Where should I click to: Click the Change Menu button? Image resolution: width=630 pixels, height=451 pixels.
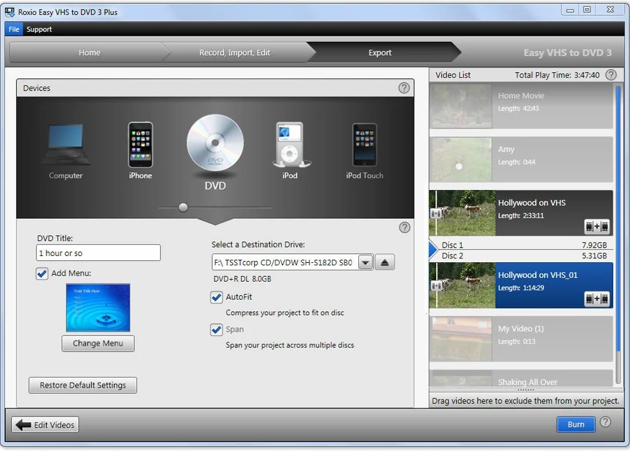[98, 343]
